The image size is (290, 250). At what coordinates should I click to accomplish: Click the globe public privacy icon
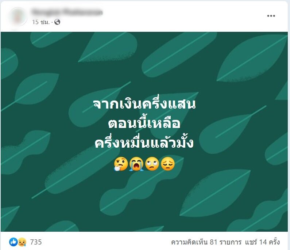coord(57,22)
